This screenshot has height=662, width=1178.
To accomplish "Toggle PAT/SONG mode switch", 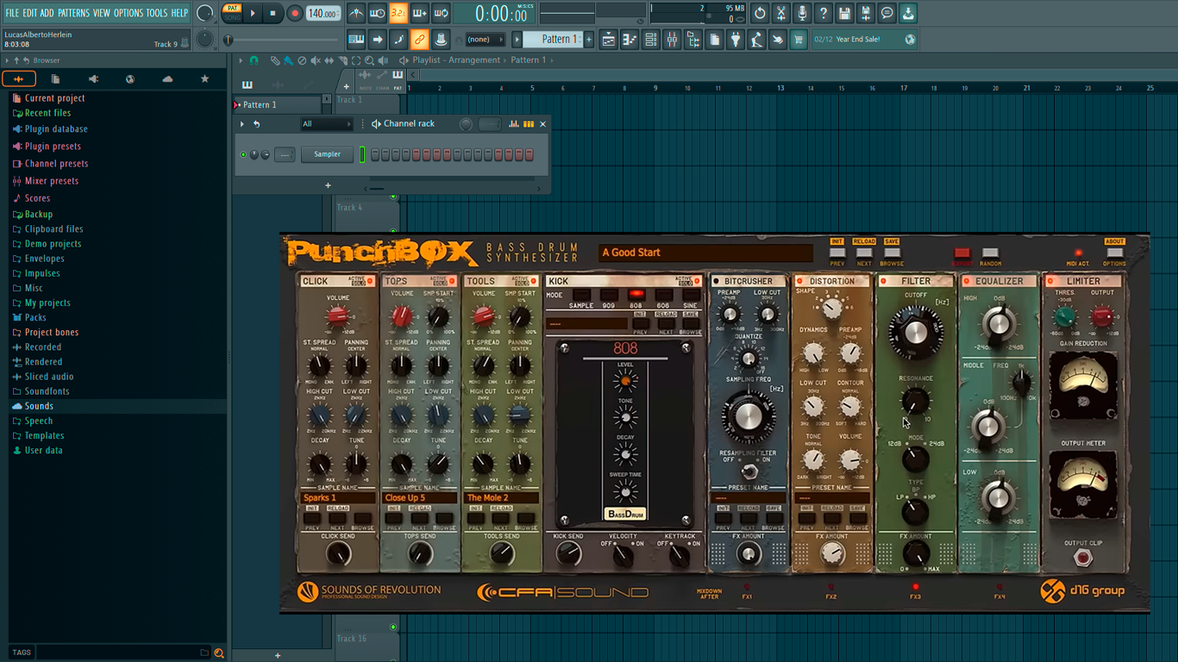I will tap(232, 13).
